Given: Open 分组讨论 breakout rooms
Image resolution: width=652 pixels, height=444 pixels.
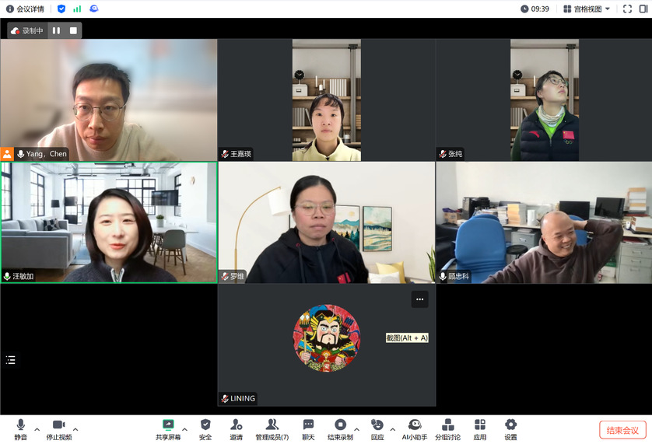Looking at the screenshot, I should point(447,428).
